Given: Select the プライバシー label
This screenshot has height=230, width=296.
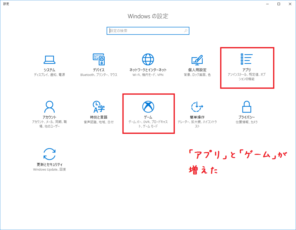Looking at the screenshot, I should click(247, 117).
